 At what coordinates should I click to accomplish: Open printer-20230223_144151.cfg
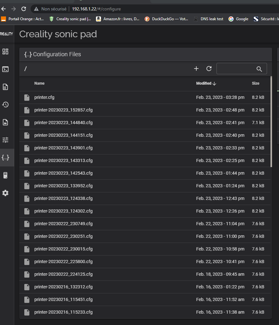coord(63,135)
